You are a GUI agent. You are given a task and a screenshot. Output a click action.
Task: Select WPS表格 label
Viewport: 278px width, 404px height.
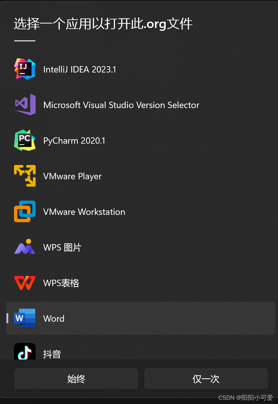61,283
